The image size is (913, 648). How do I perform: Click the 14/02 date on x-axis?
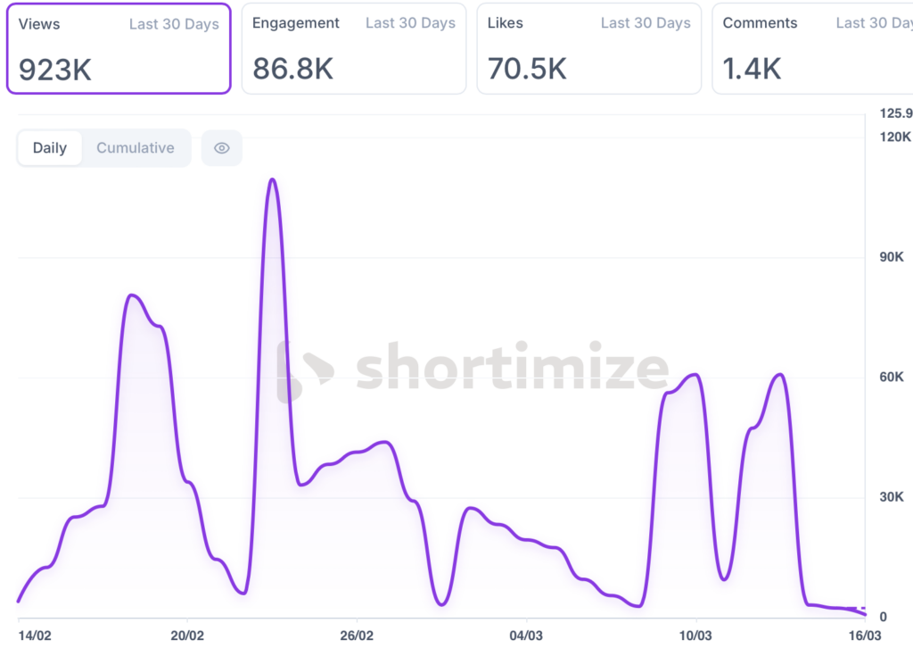coord(35,636)
